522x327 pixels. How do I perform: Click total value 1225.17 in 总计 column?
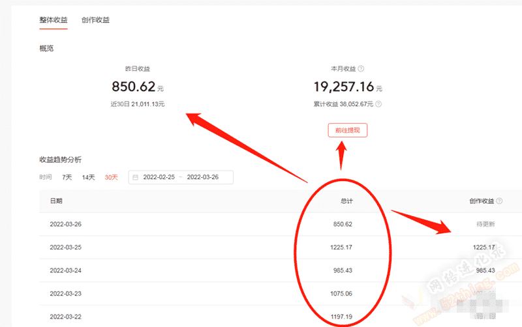tap(341, 248)
